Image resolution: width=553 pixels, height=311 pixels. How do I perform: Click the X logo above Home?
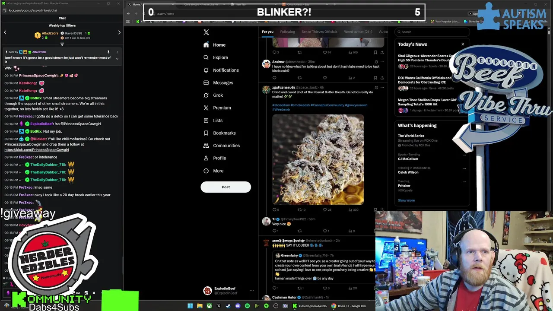click(206, 32)
